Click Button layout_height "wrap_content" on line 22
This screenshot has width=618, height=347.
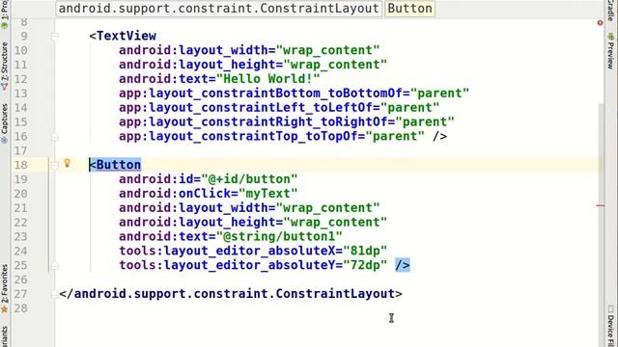click(335, 223)
